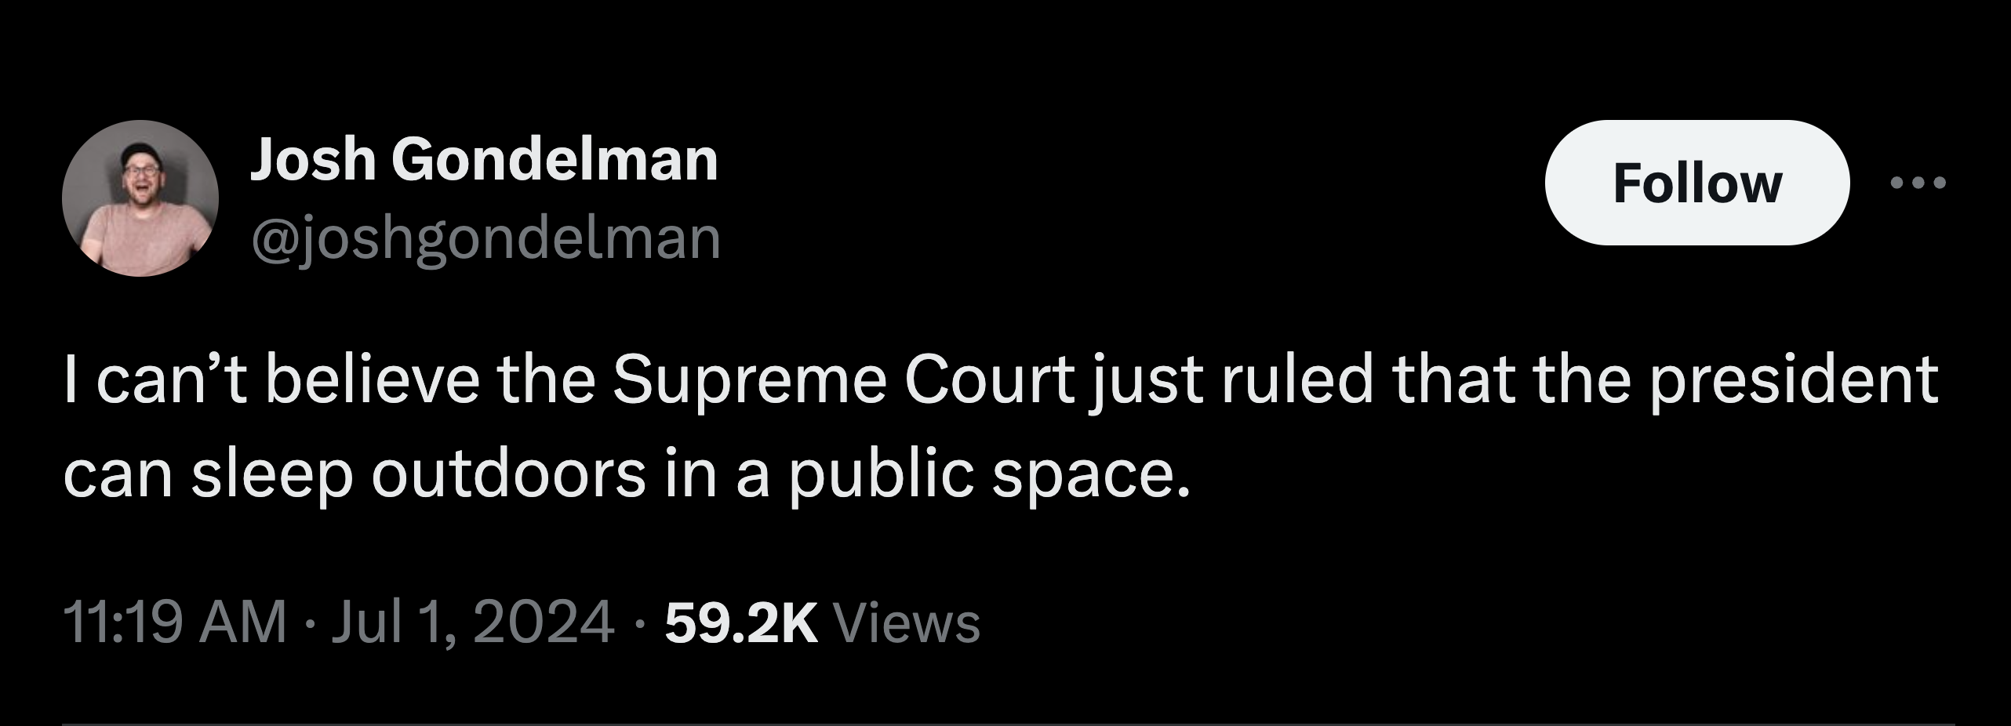Click the word Follow on the button
The image size is (2011, 726).
point(1696,183)
